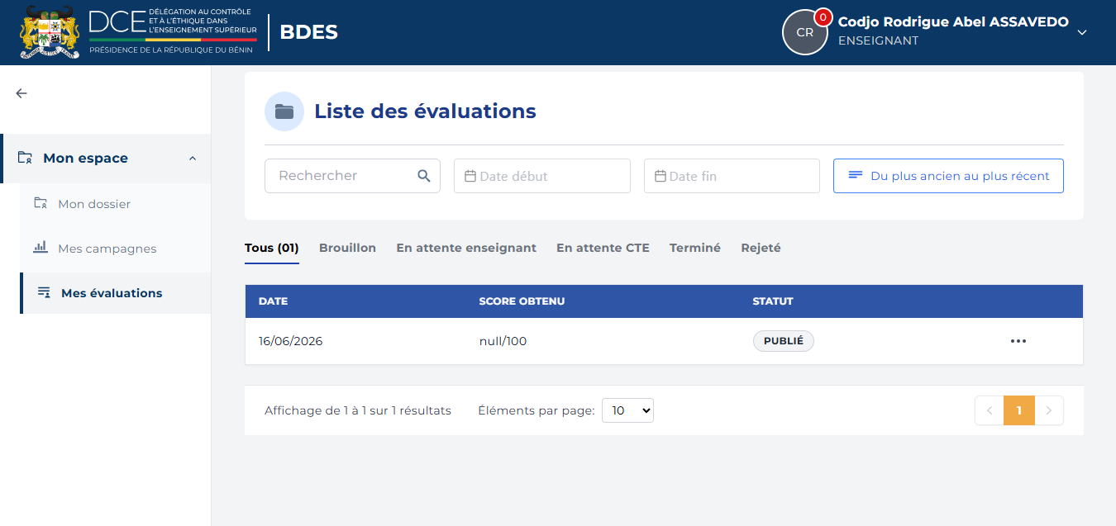Open the three-dots menu for 16/06/2026 row
This screenshot has width=1116, height=526.
pos(1018,341)
